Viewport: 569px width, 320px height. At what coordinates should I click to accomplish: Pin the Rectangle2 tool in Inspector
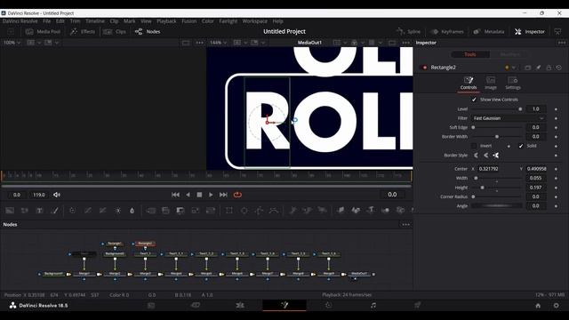(539, 68)
